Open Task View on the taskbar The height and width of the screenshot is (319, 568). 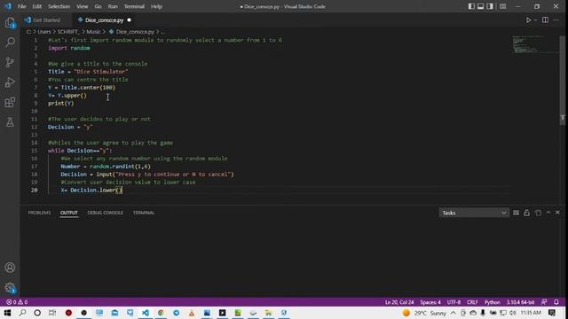click(52, 313)
